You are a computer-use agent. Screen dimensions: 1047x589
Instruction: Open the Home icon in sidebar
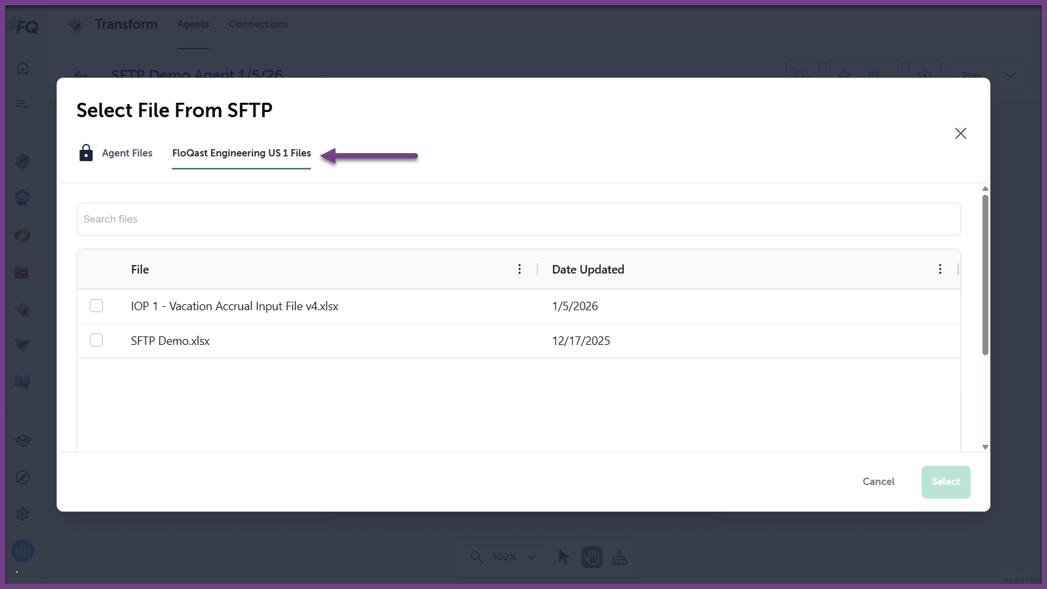pos(22,67)
